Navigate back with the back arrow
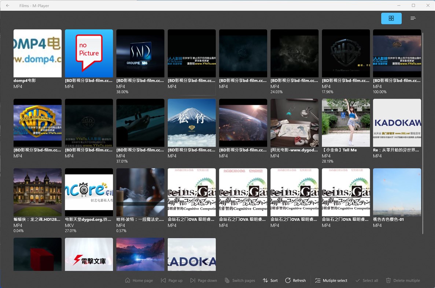 (7, 5)
